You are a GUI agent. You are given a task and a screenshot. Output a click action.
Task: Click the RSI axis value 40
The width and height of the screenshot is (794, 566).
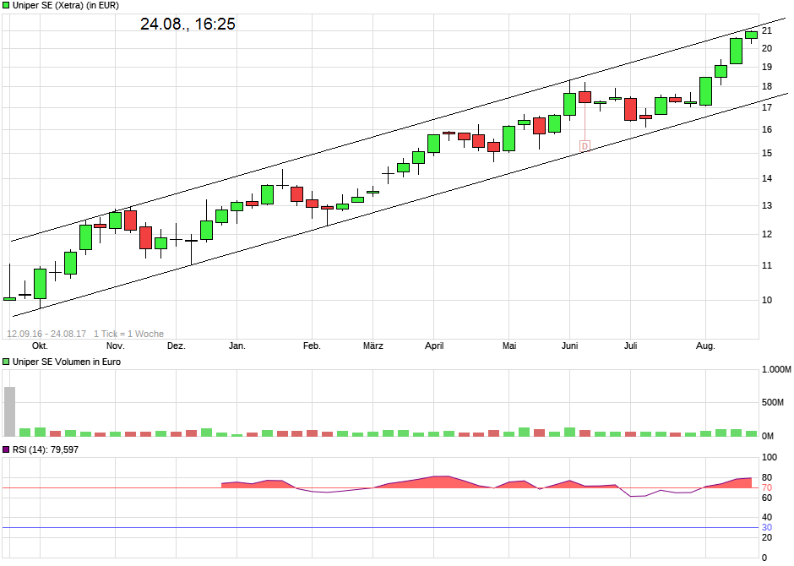[x=767, y=517]
